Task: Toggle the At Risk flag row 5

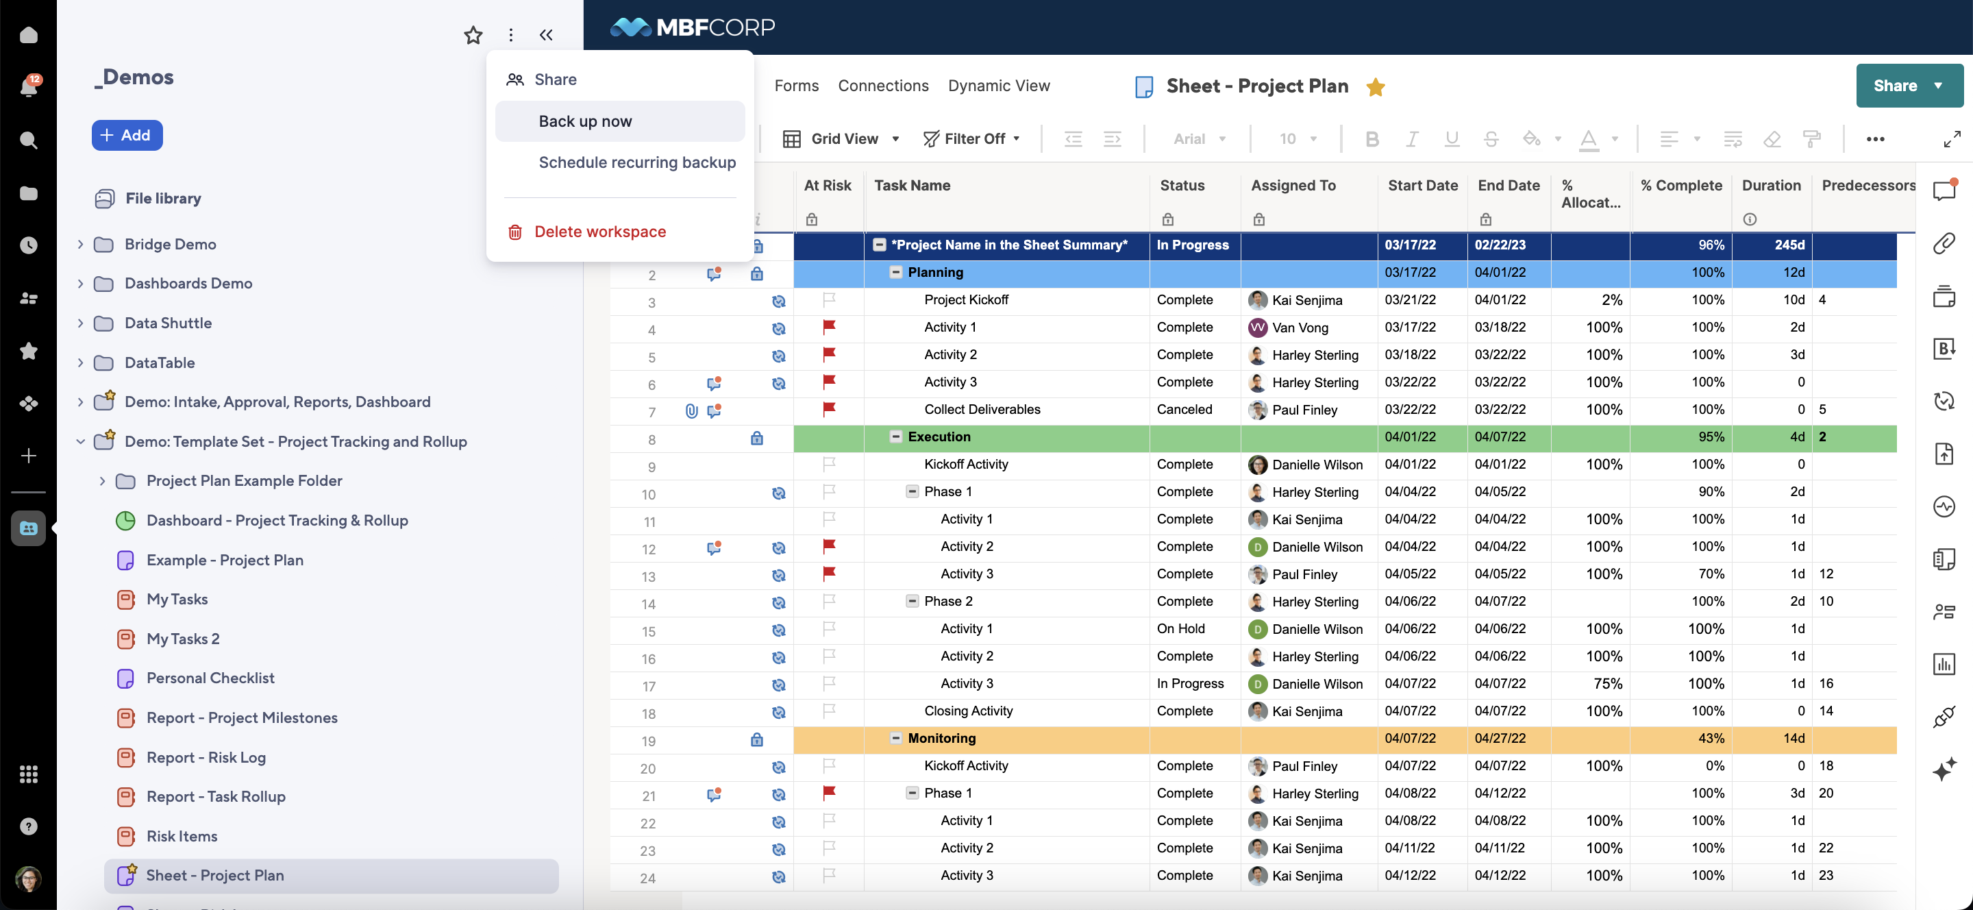Action: [x=829, y=354]
